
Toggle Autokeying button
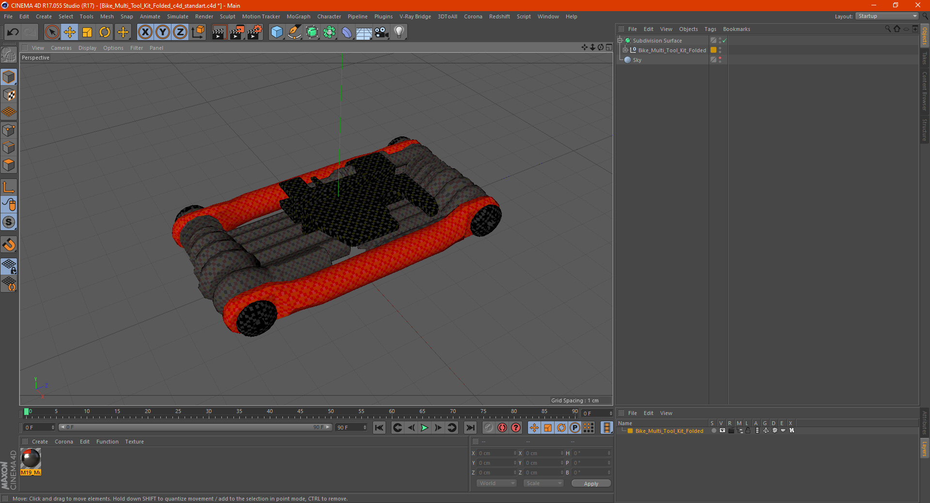coord(502,428)
